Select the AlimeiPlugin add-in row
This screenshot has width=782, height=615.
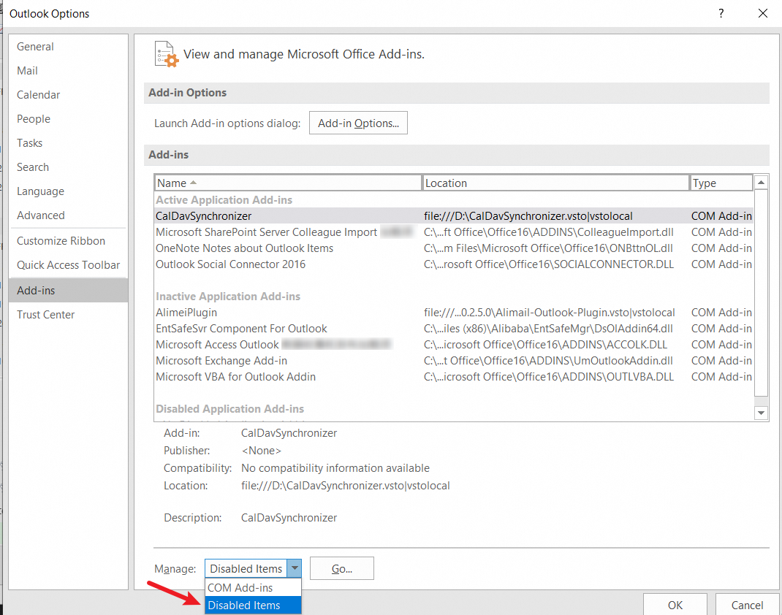pos(454,313)
